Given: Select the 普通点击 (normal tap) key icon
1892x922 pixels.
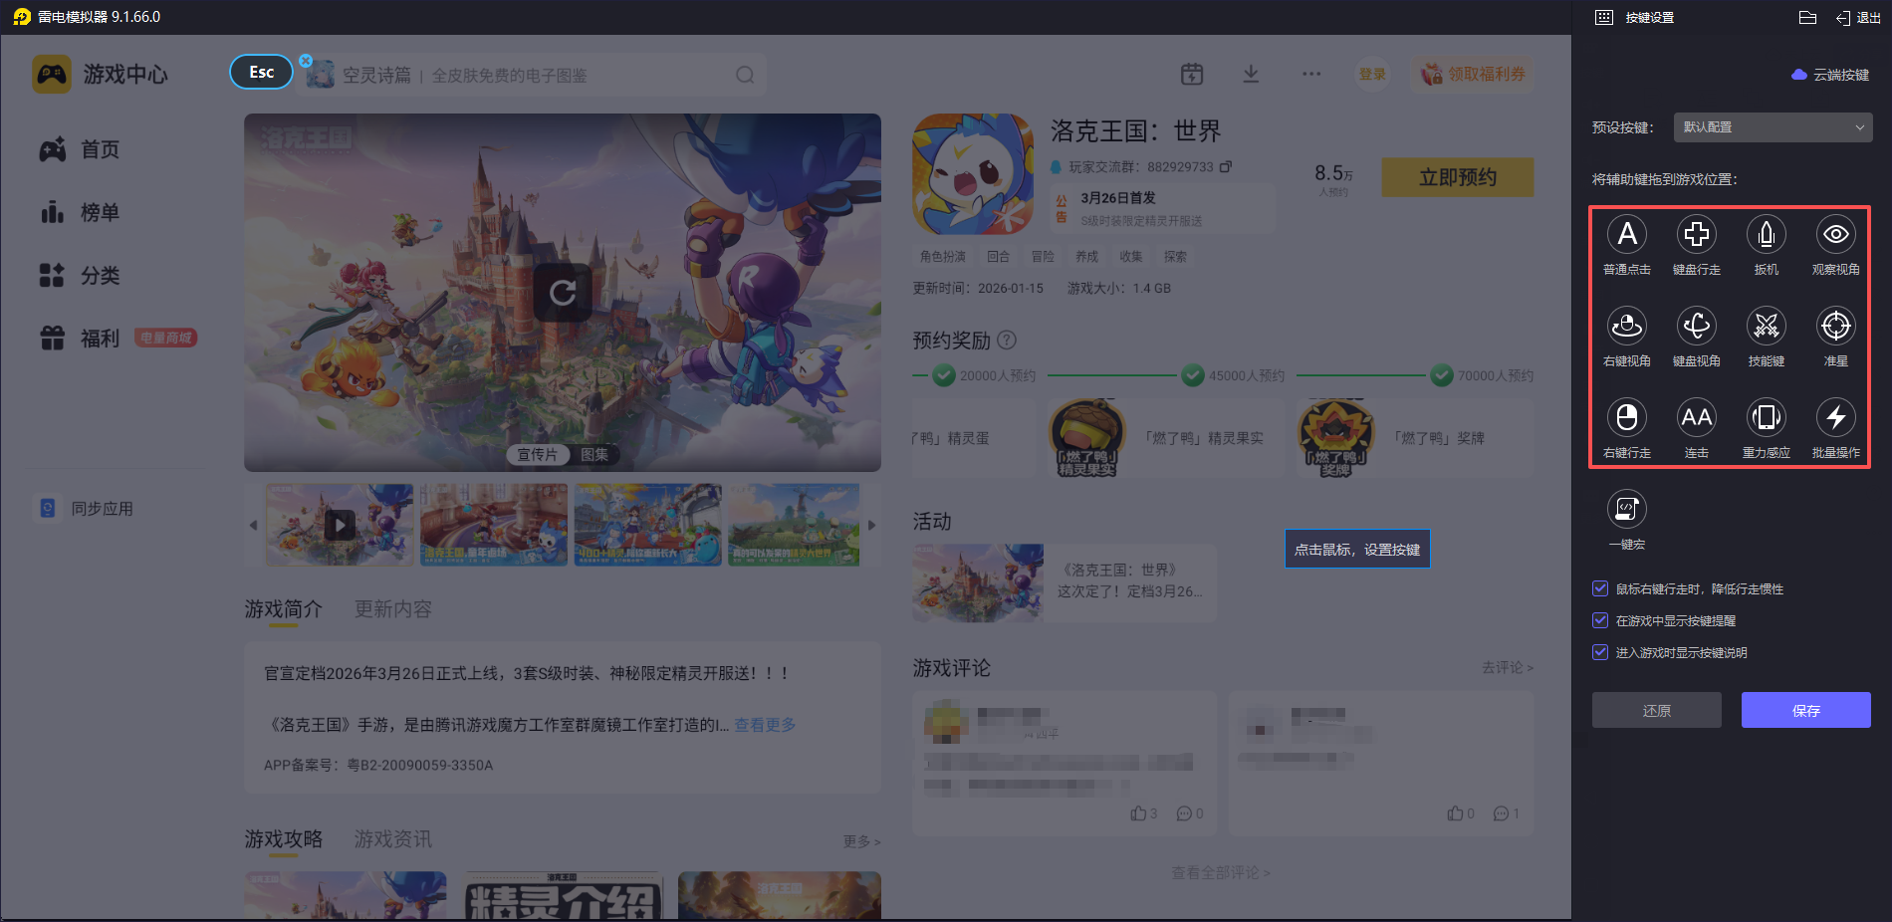Looking at the screenshot, I should point(1627,235).
